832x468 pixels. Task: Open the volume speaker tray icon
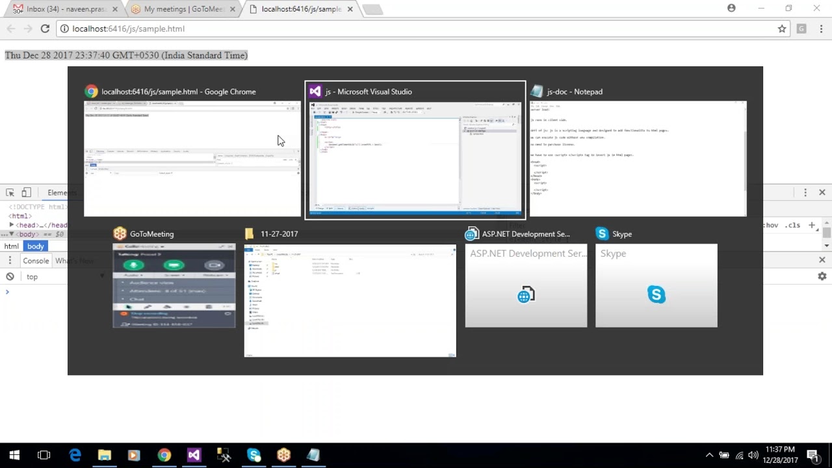pos(753,455)
